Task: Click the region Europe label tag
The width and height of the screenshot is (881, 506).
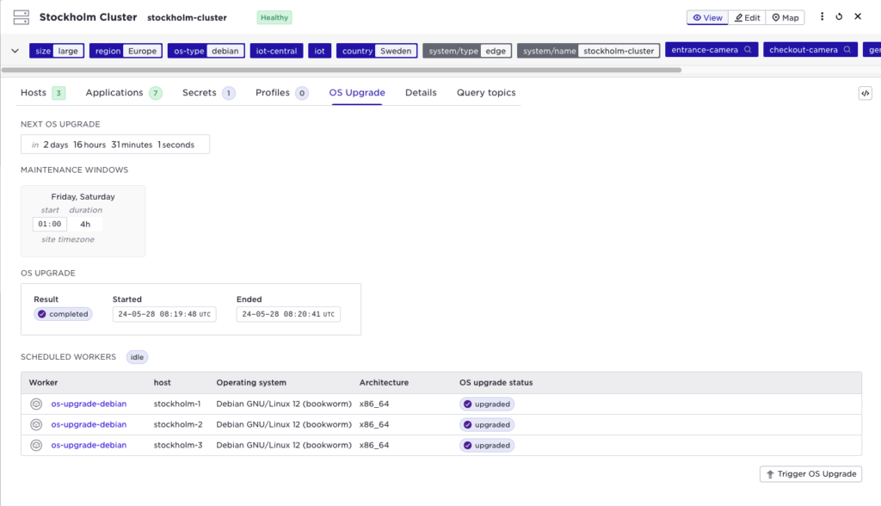Action: pyautogui.click(x=126, y=51)
